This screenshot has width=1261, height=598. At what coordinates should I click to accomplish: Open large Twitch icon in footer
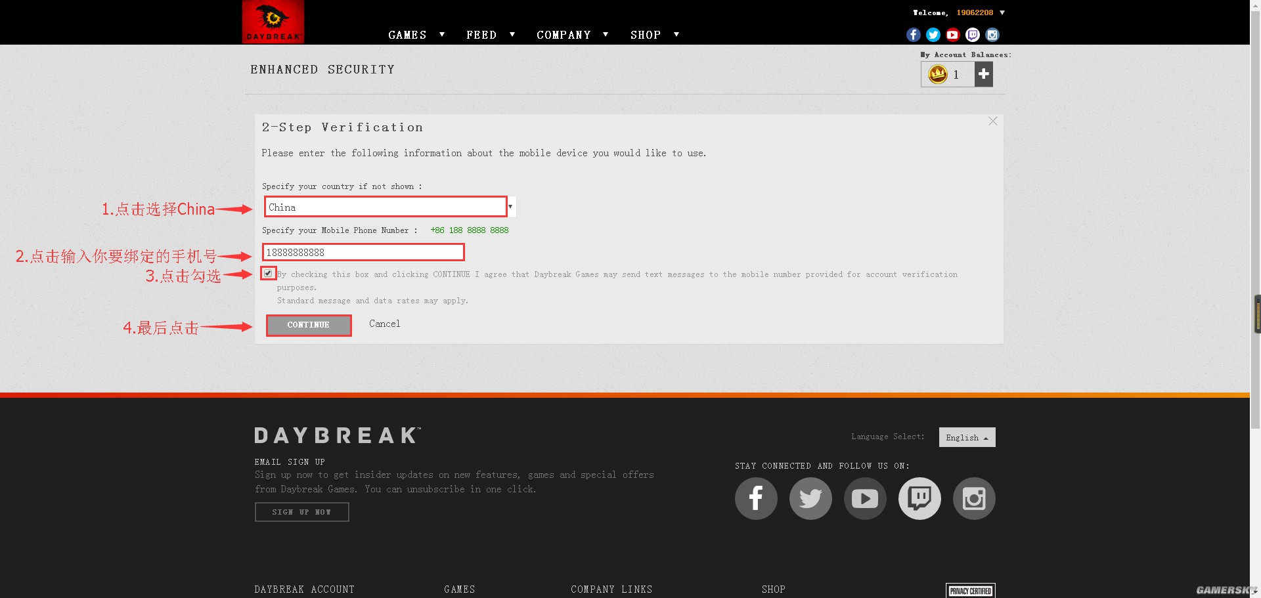click(919, 498)
